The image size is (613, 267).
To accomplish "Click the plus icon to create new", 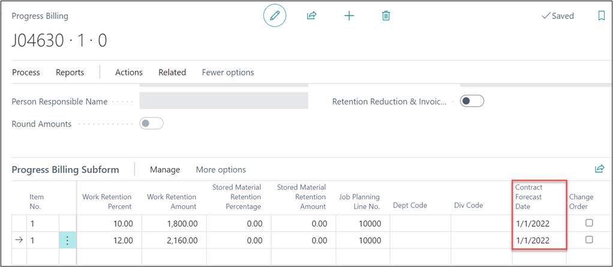I will (349, 16).
